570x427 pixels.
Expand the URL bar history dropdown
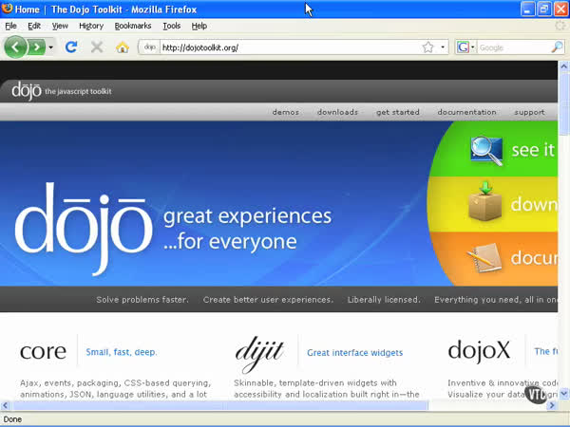click(x=443, y=46)
